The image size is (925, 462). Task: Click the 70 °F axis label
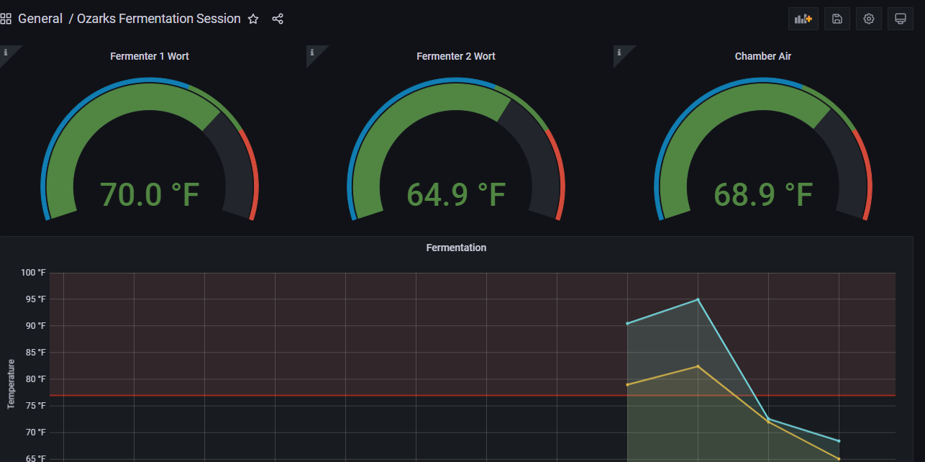click(x=35, y=432)
